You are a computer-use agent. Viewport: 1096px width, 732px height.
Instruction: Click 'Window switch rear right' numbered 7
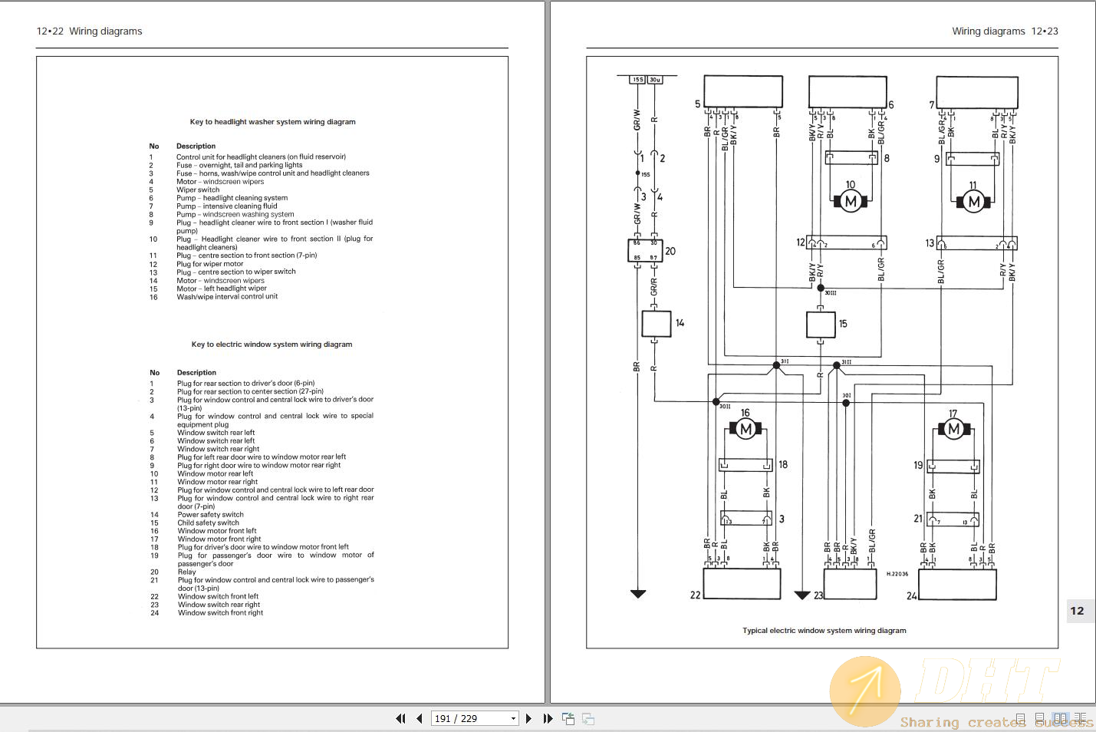(219, 449)
